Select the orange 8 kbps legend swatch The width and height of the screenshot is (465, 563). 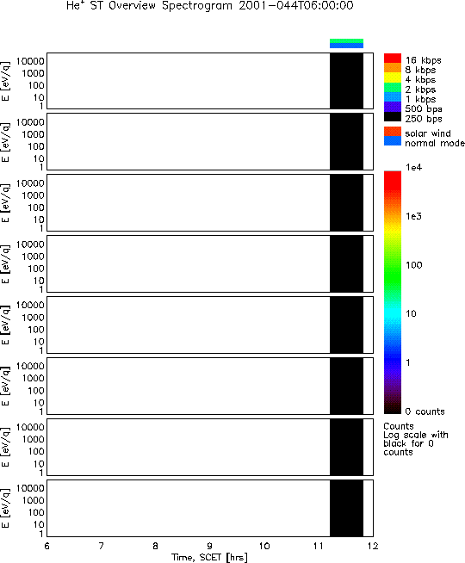(x=393, y=68)
